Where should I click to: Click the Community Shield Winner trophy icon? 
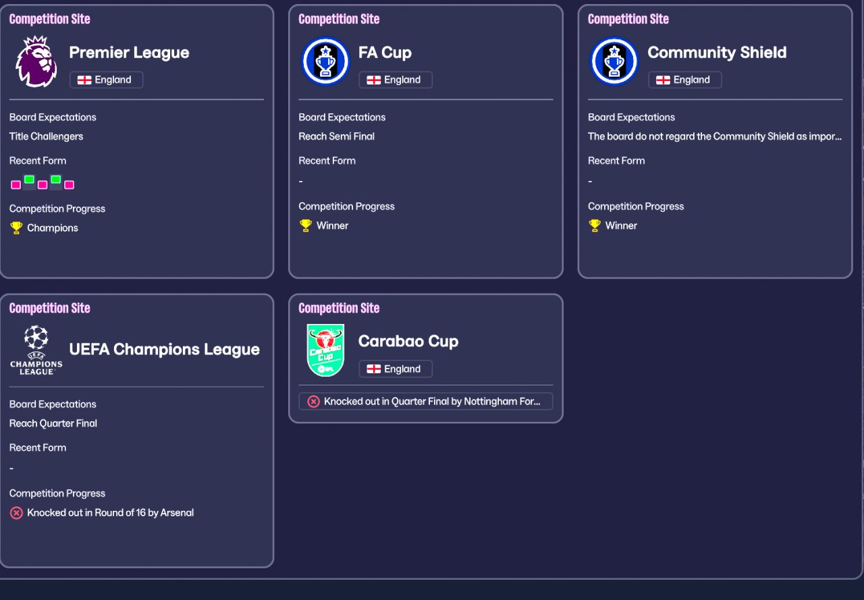coord(595,225)
